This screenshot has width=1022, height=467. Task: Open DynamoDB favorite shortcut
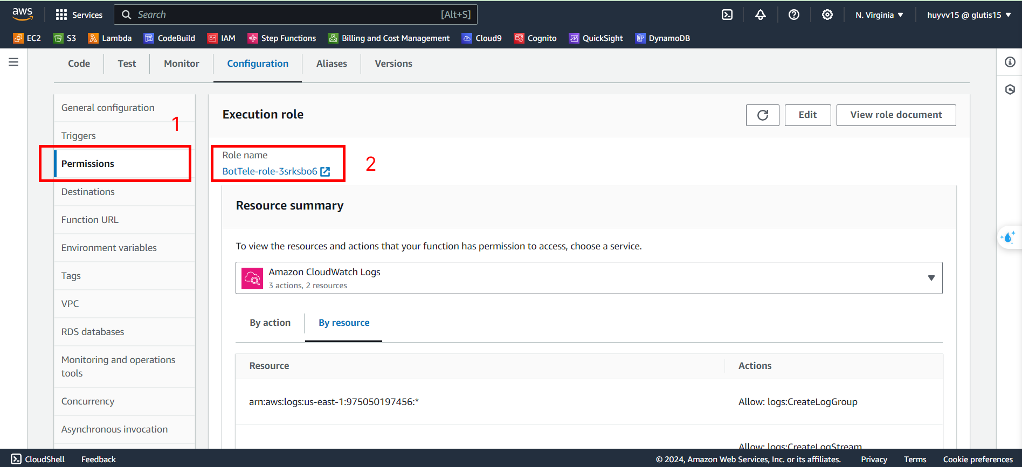point(662,38)
